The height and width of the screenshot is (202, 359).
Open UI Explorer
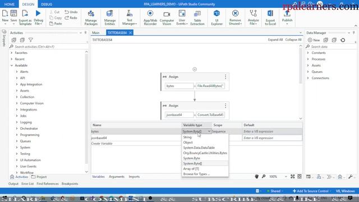coord(217,17)
